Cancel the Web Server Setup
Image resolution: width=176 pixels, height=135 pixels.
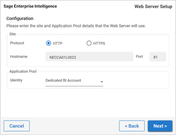pos(17,126)
